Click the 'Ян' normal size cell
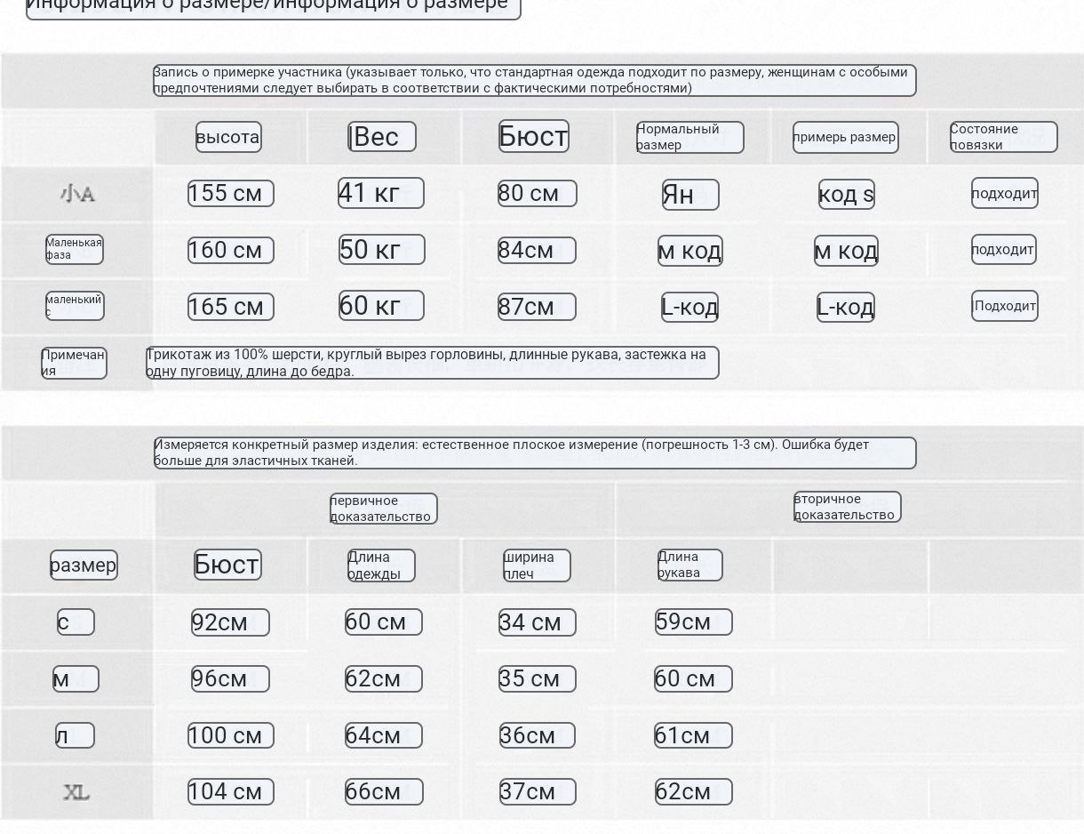The image size is (1084, 834). point(690,195)
